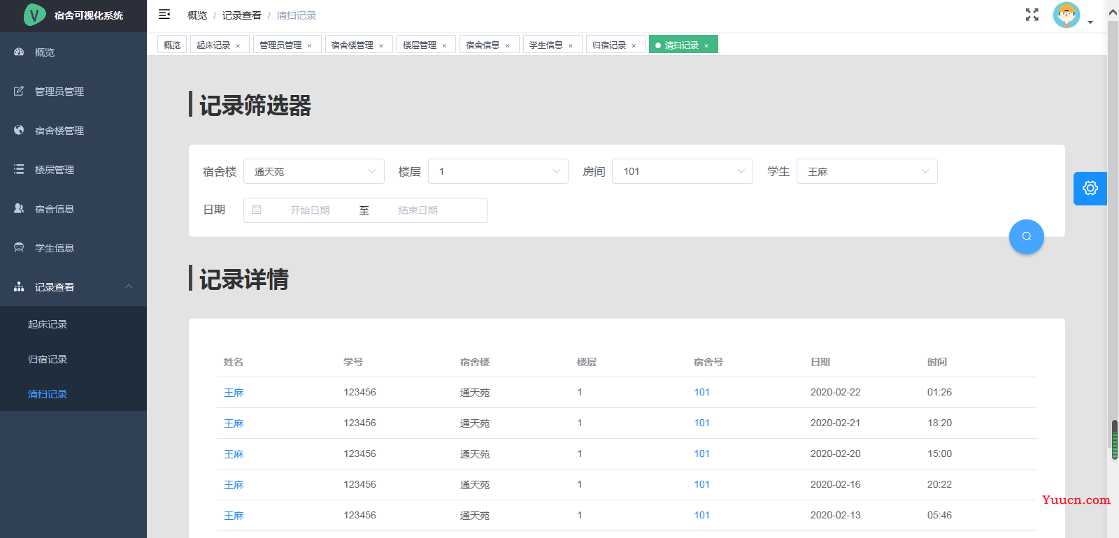Click the 开始日期 date field
The width and height of the screenshot is (1119, 538).
click(x=310, y=210)
